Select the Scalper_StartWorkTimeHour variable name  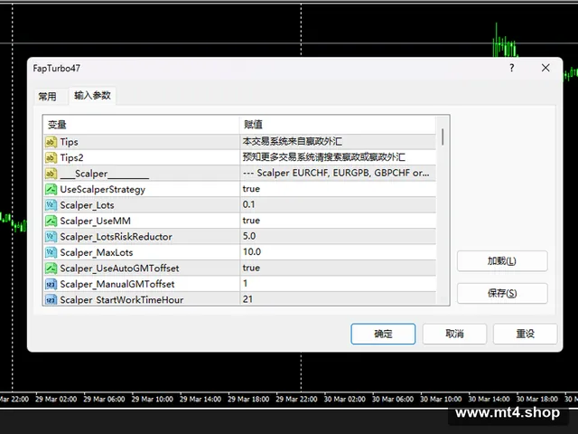click(122, 299)
